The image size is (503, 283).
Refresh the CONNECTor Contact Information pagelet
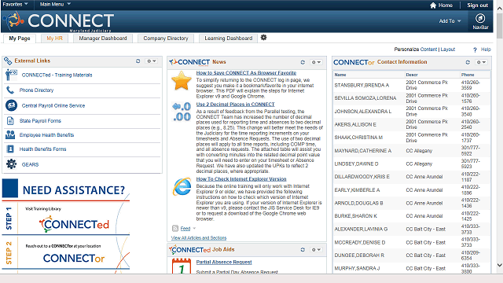468,62
